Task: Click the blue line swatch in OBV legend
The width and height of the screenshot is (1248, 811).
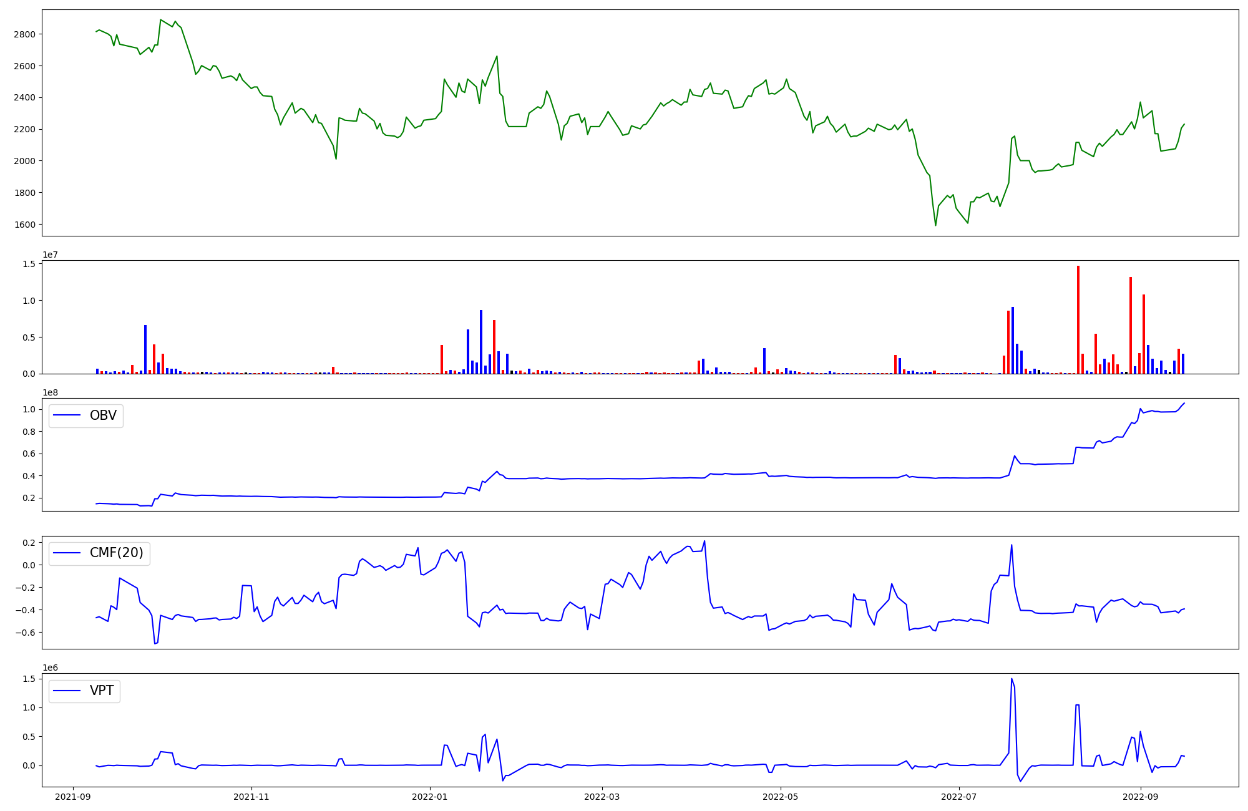Action: [67, 415]
